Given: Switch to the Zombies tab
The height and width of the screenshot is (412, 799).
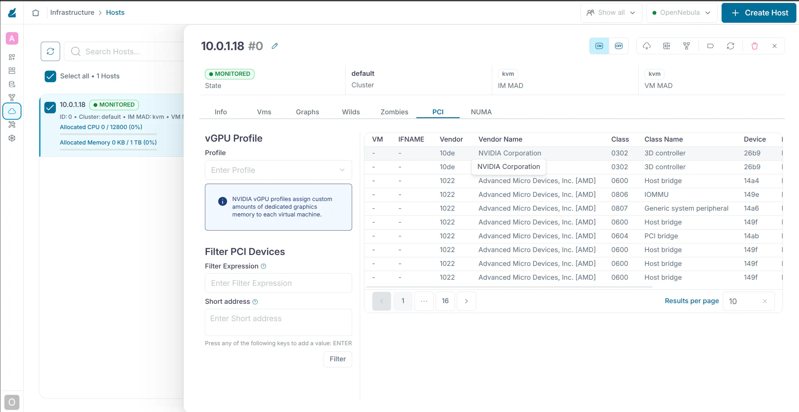Looking at the screenshot, I should pos(394,112).
